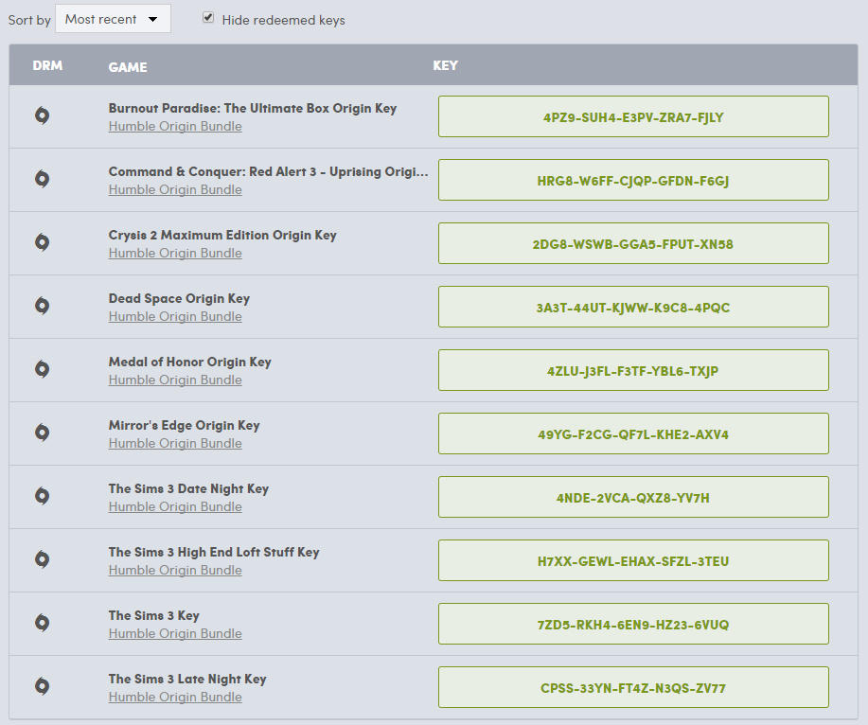Image resolution: width=868 pixels, height=725 pixels.
Task: Click The Sims 3 Key code box
Action: click(633, 625)
